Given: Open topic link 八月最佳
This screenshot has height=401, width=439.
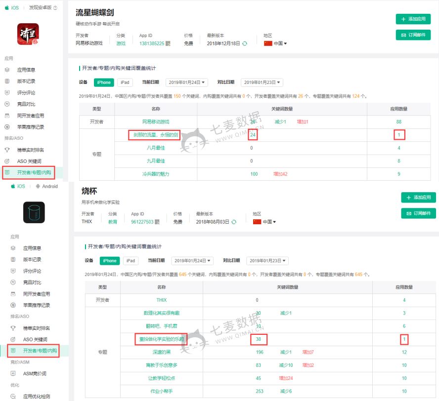Looking at the screenshot, I should coord(156,148).
